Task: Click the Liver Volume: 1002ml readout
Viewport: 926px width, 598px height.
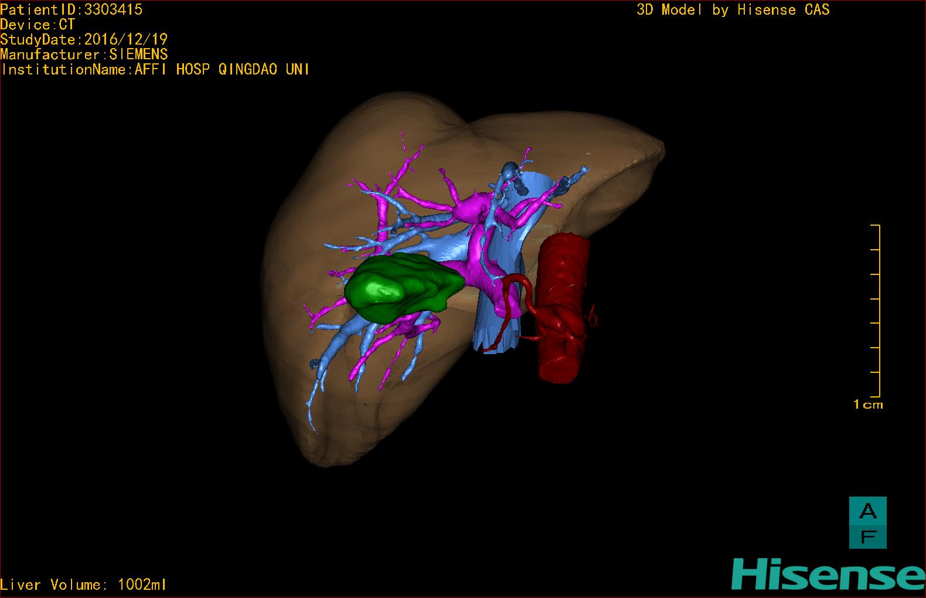Action: point(83,585)
